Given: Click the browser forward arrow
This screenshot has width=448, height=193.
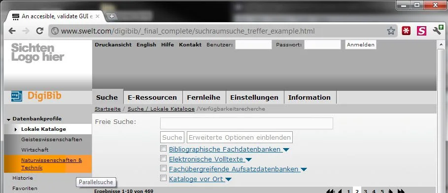Looking at the screenshot, I should coord(26,31).
